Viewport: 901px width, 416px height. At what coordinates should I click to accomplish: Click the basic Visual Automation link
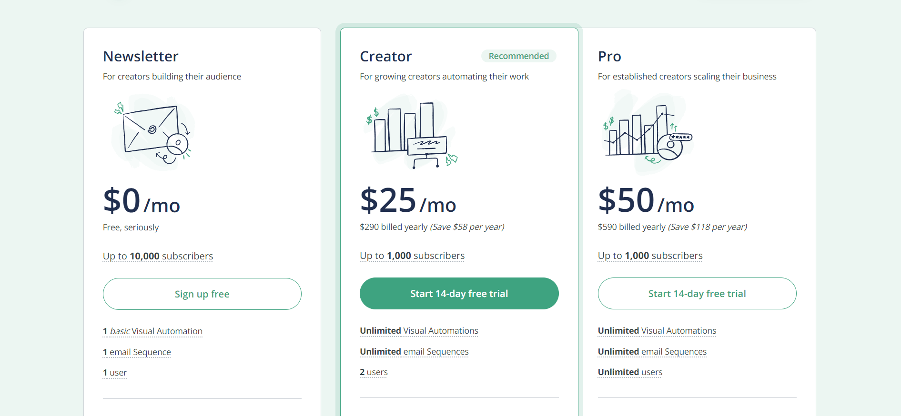click(152, 331)
